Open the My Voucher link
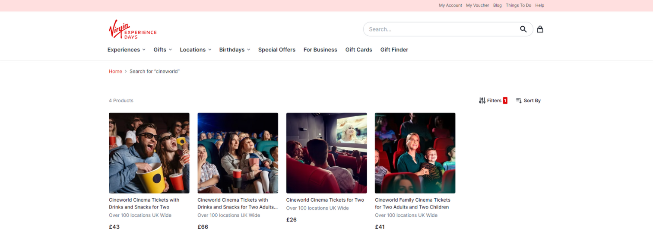This screenshot has width=653, height=231. [x=477, y=6]
